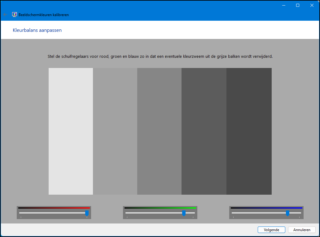Click the green gradient bar above the slider
The height and width of the screenshot is (237, 320).
(160, 208)
